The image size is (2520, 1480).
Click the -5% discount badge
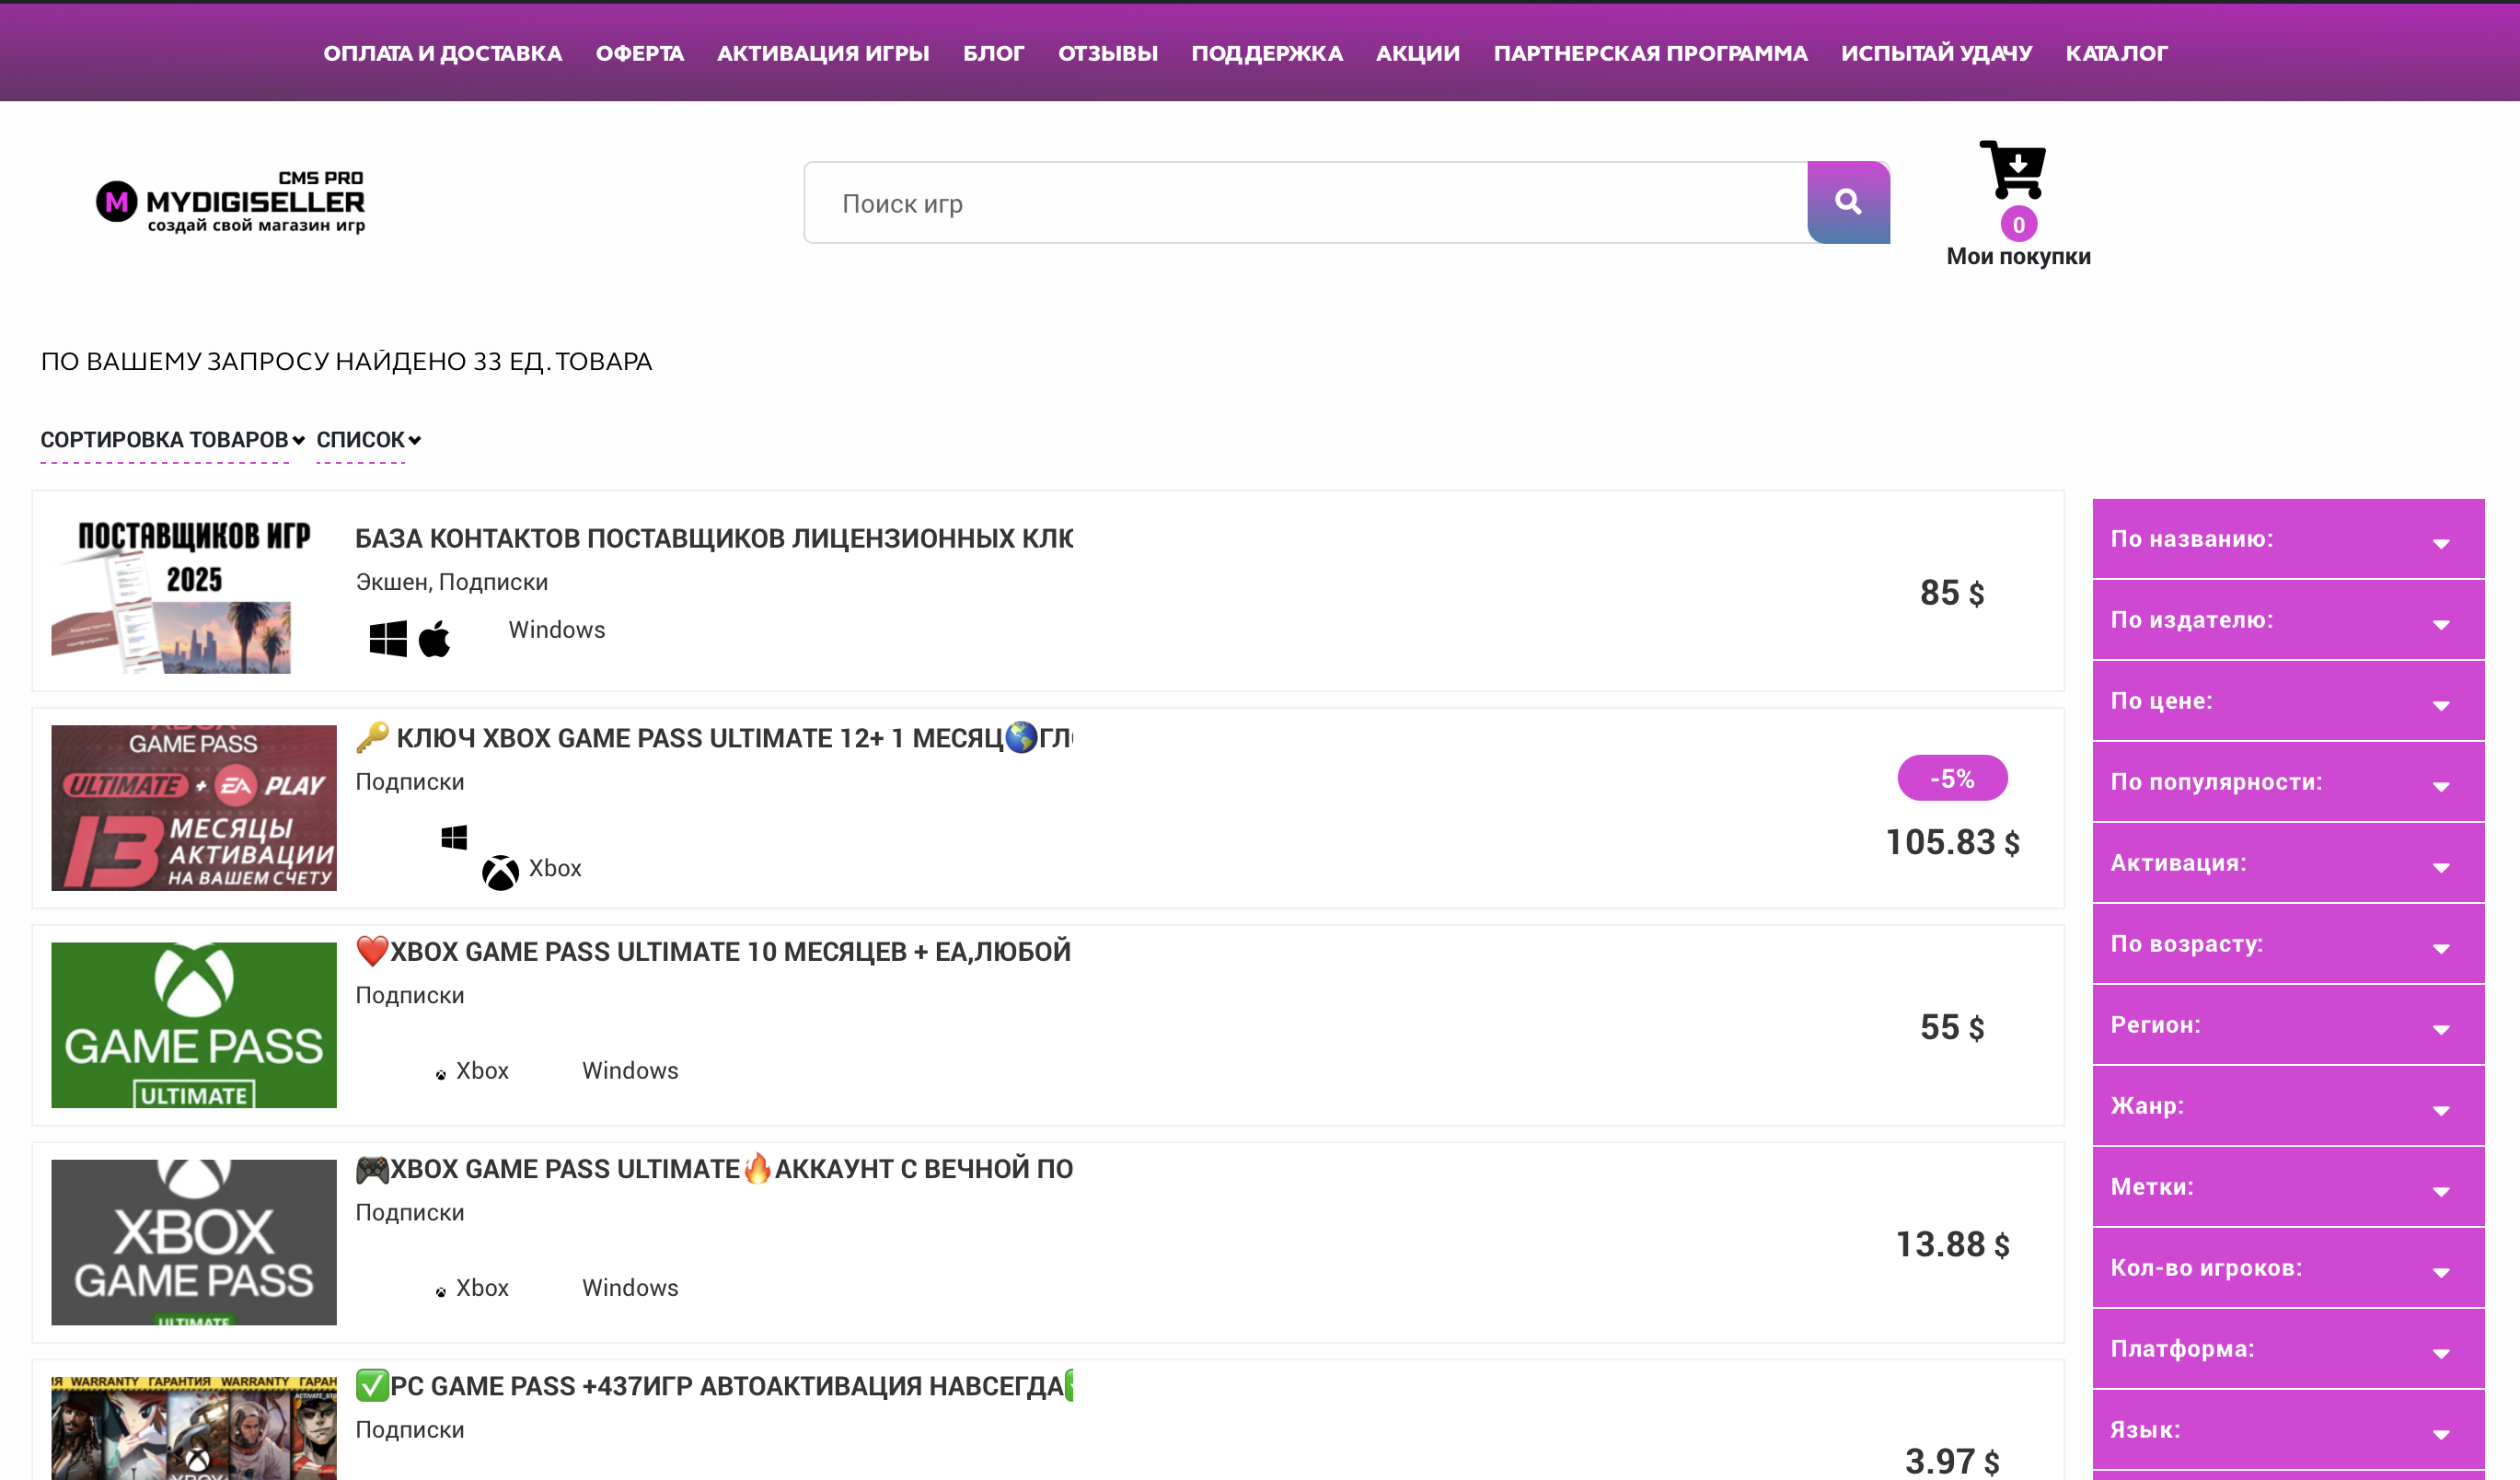[x=1952, y=778]
